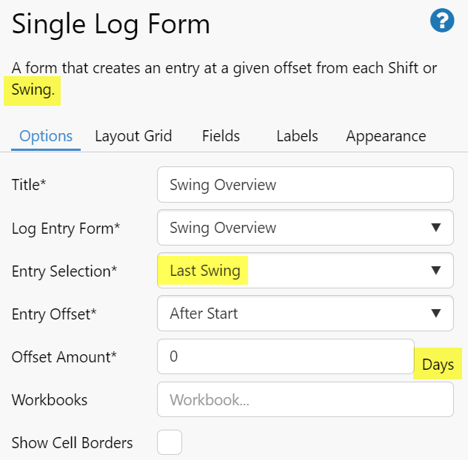Expand the Entry Selection dropdown showing Last Swing
Image resolution: width=468 pixels, height=460 pixels.
point(305,271)
